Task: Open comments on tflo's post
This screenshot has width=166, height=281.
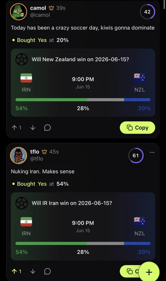Action: pyautogui.click(x=47, y=271)
